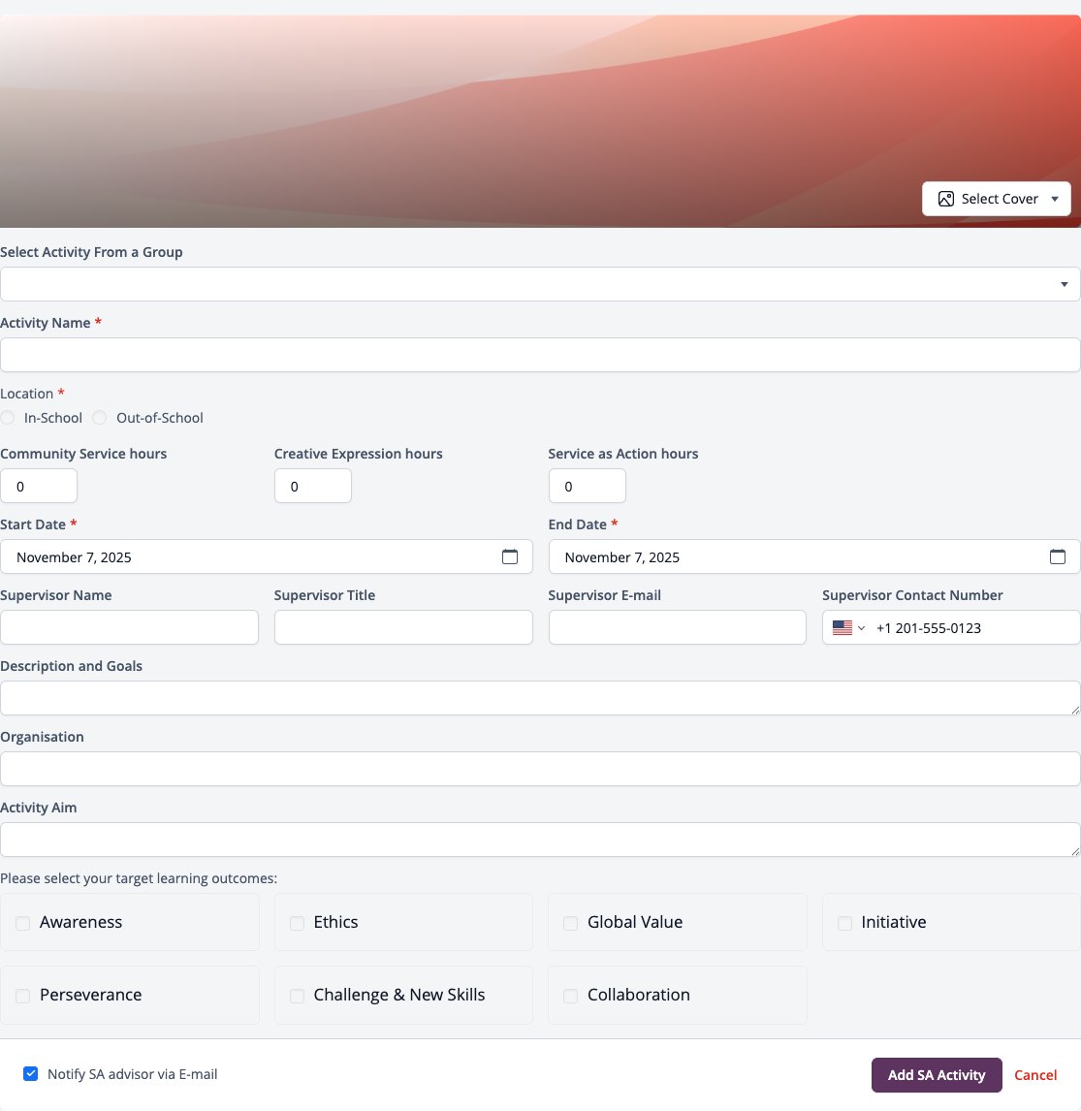Grab the Activity Aim resize handle
Viewport: 1081px width, 1111px height.
point(1074,851)
